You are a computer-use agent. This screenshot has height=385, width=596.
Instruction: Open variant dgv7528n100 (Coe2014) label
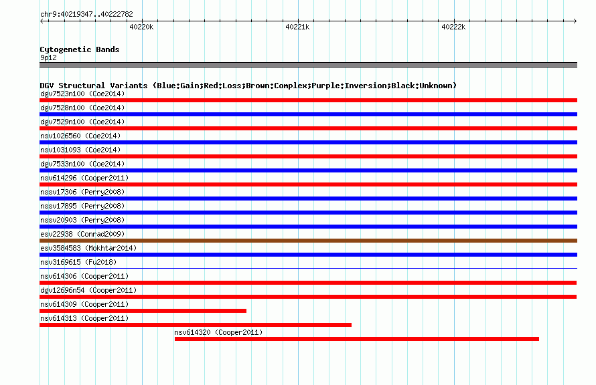coord(82,108)
